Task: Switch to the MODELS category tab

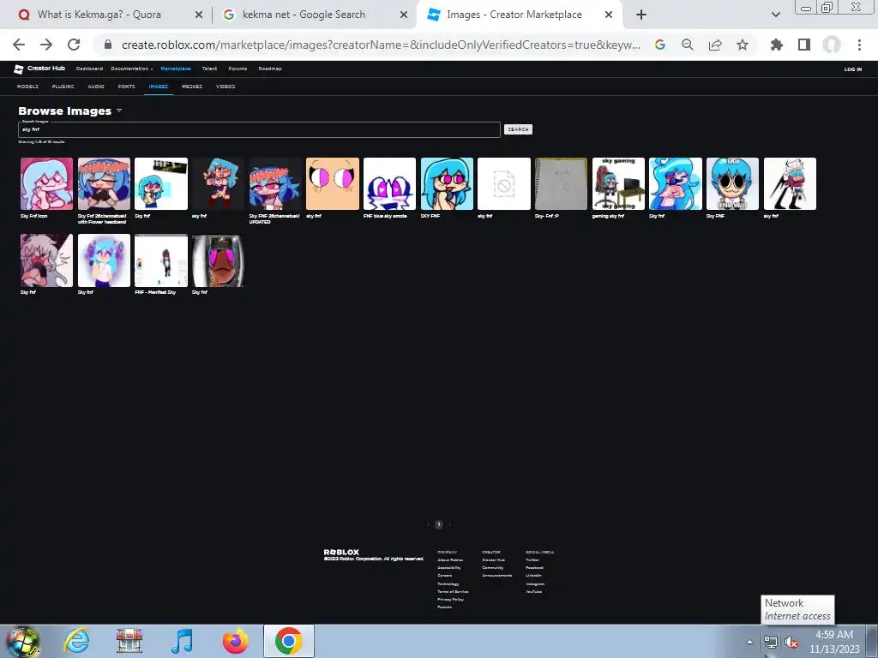Action: click(27, 87)
